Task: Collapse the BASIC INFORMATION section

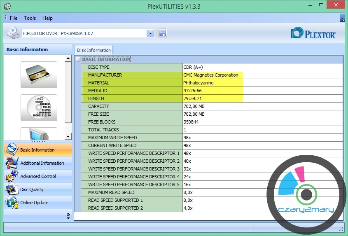Action: tap(78, 59)
